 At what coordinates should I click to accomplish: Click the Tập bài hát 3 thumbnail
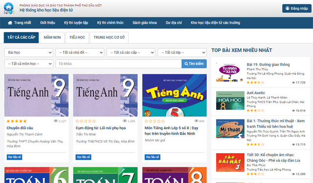pos(230,162)
